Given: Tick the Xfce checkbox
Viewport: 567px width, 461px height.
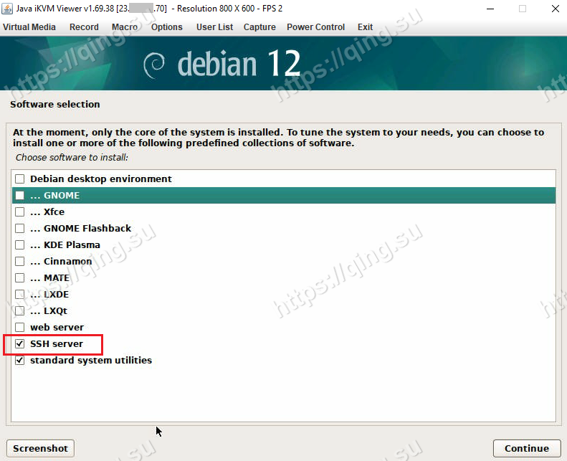Looking at the screenshot, I should (20, 212).
